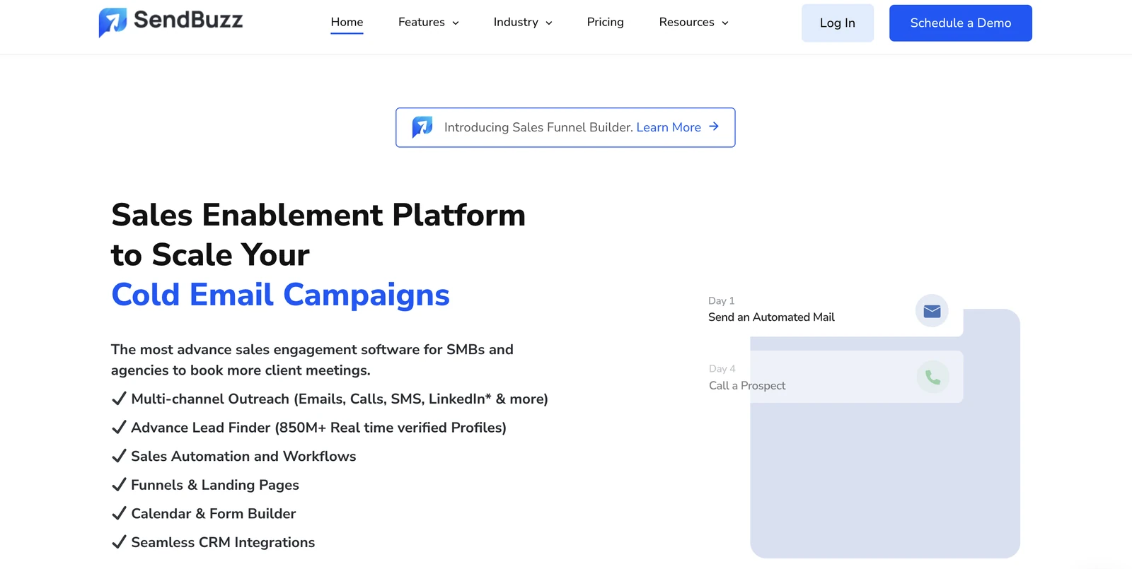
Task: Expand the Resources dropdown chevron
Action: (x=725, y=23)
